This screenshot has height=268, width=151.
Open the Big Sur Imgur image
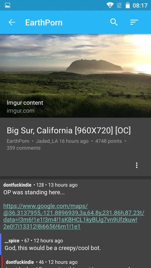75,76
